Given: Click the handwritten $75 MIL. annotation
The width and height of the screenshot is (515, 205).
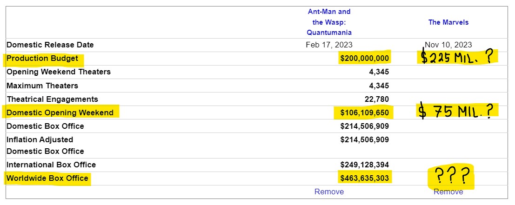Looking at the screenshot, I should (456, 112).
